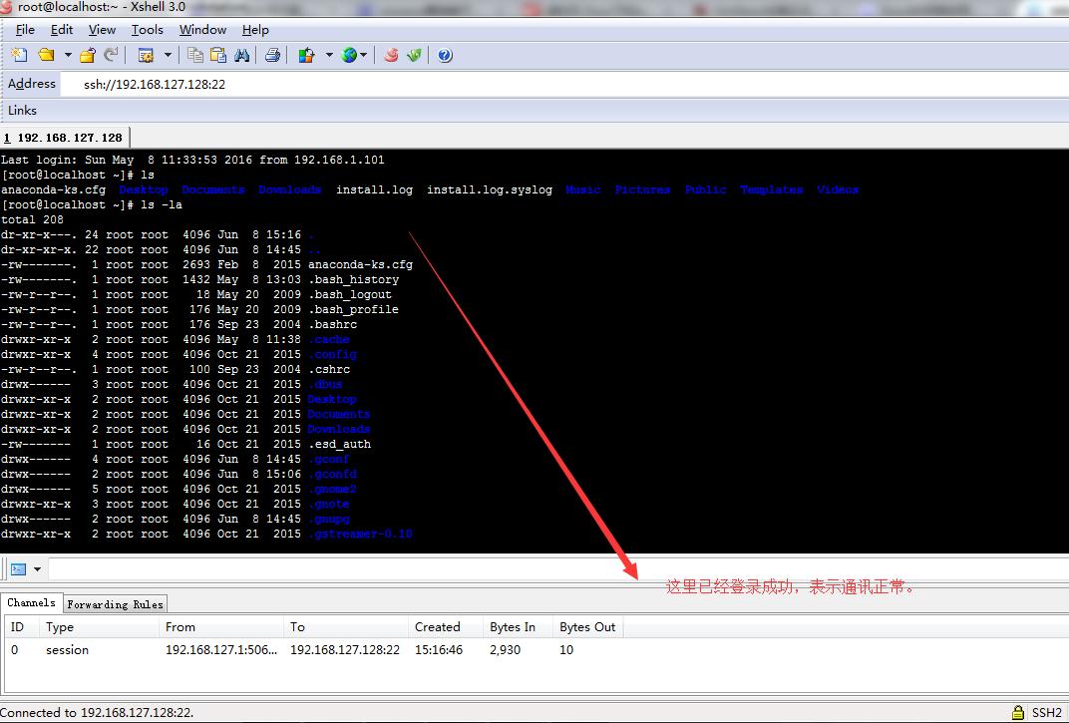Select the 192.168.127.128 session tab

64,137
